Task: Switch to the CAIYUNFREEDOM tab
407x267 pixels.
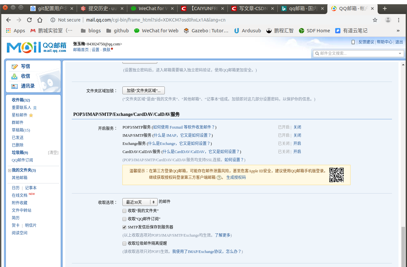Action: [x=203, y=8]
